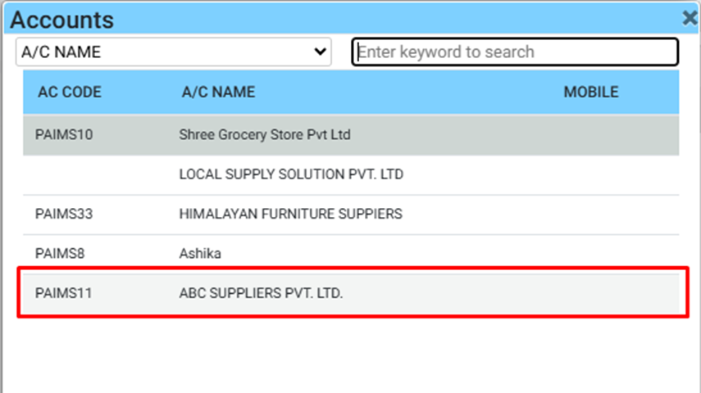Click the keyword search input box

pyautogui.click(x=515, y=52)
